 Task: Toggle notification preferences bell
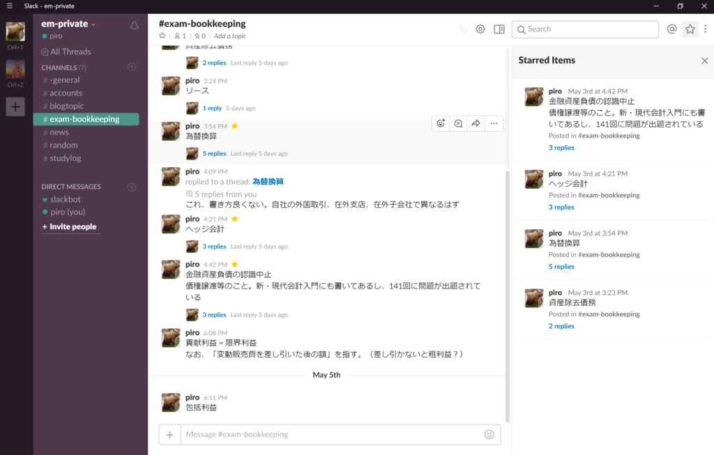(132, 24)
